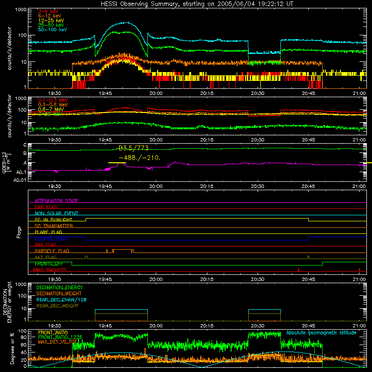This screenshot has width=372, height=372.
Task: Click the B3.5/773 flare annotation
Action: pos(133,148)
